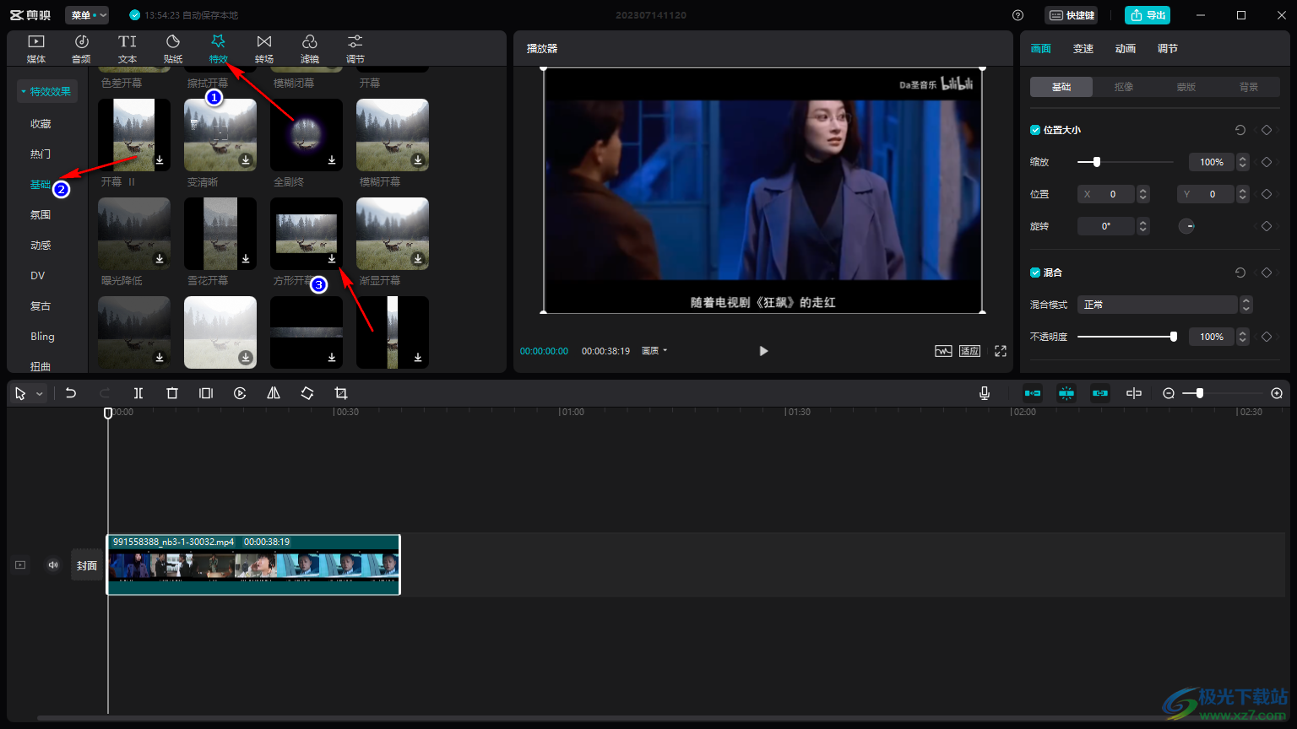Switch to the 动画 animation tab
Viewport: 1297px width, 729px height.
tap(1126, 49)
